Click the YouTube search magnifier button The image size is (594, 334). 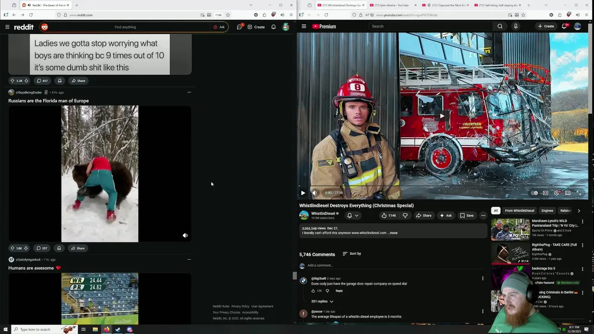[x=500, y=26]
